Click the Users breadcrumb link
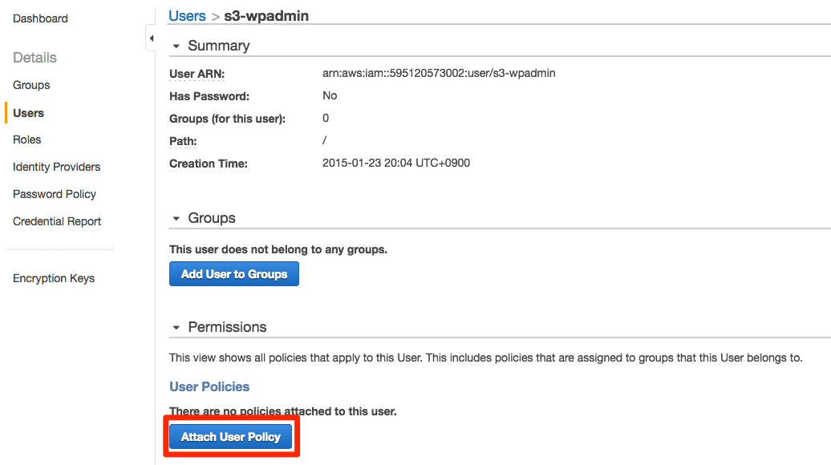Viewport: 831px width, 465px height. coord(187,16)
